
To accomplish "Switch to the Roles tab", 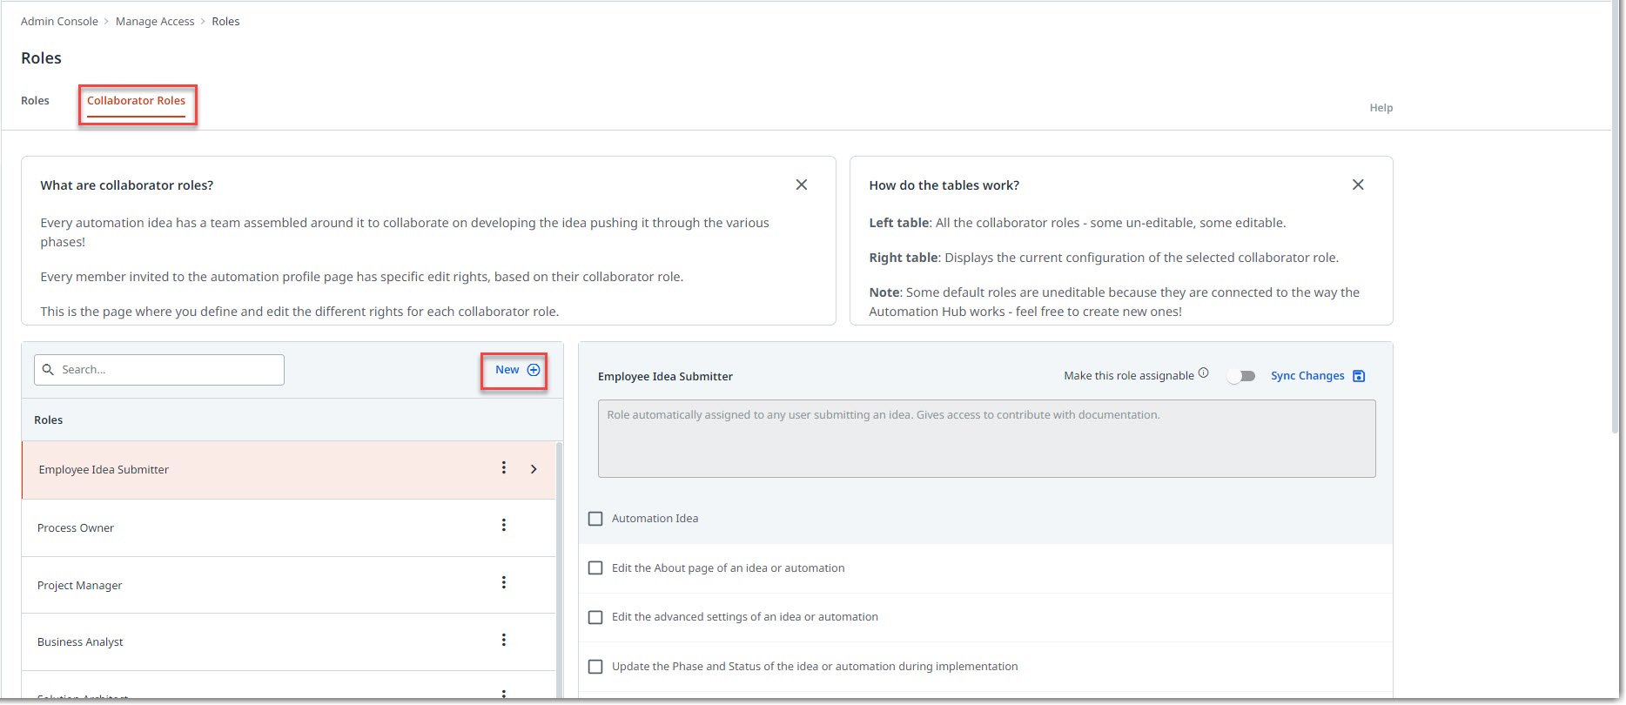I will (35, 101).
